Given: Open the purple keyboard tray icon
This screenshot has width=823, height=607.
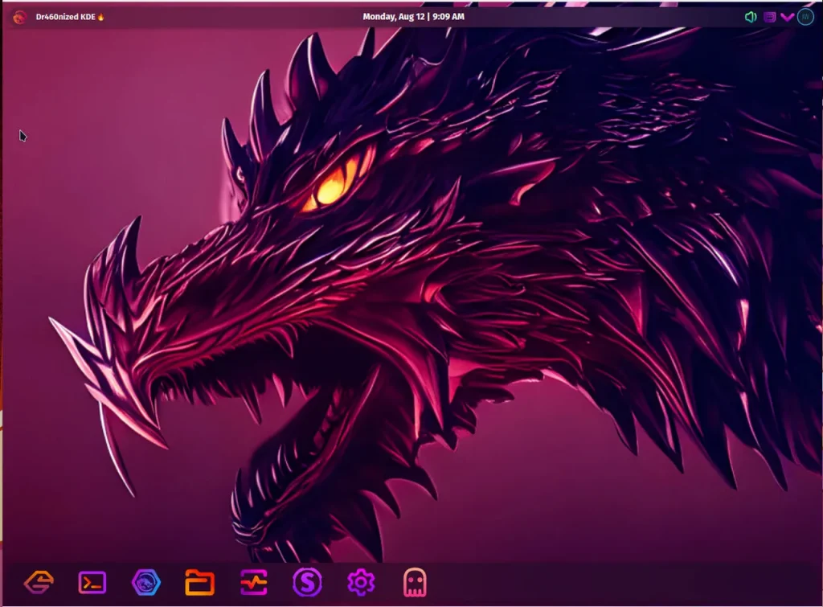Looking at the screenshot, I should (769, 17).
